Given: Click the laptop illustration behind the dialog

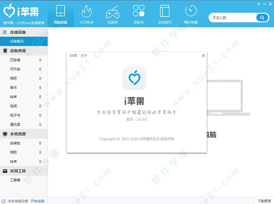Looking at the screenshot, I should [x=228, y=98].
